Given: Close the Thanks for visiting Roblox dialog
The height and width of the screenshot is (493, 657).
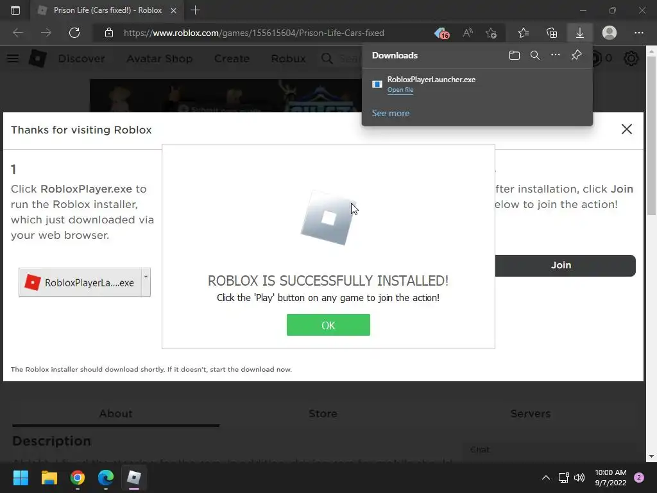Looking at the screenshot, I should click(626, 129).
